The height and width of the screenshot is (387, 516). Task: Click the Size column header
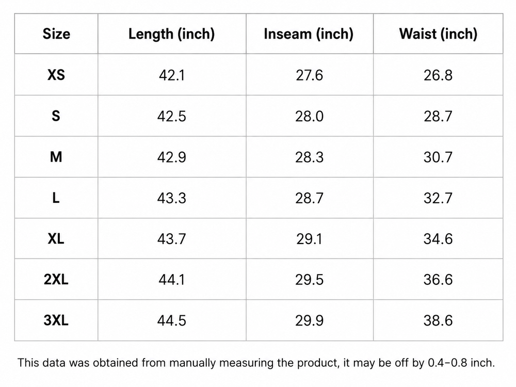(x=56, y=34)
